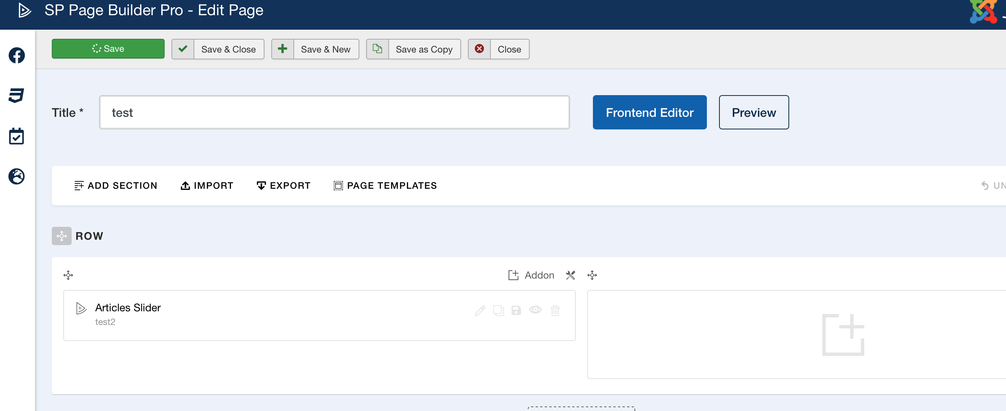Duplicate the Articles Slider addon
Viewport: 1006px width, 411px height.
pos(498,311)
